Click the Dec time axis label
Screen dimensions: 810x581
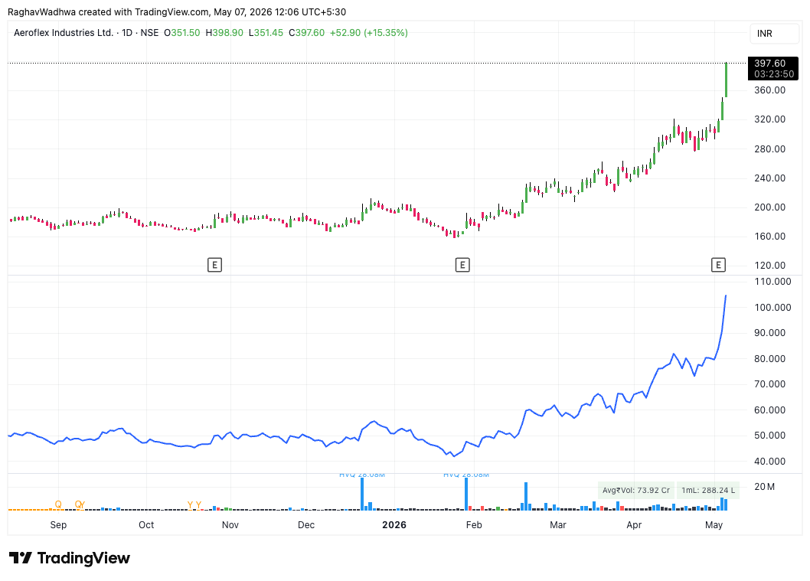[x=306, y=524]
